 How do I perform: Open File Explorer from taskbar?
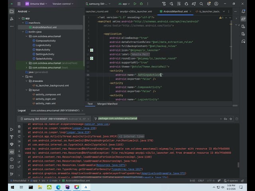[x=40, y=187]
